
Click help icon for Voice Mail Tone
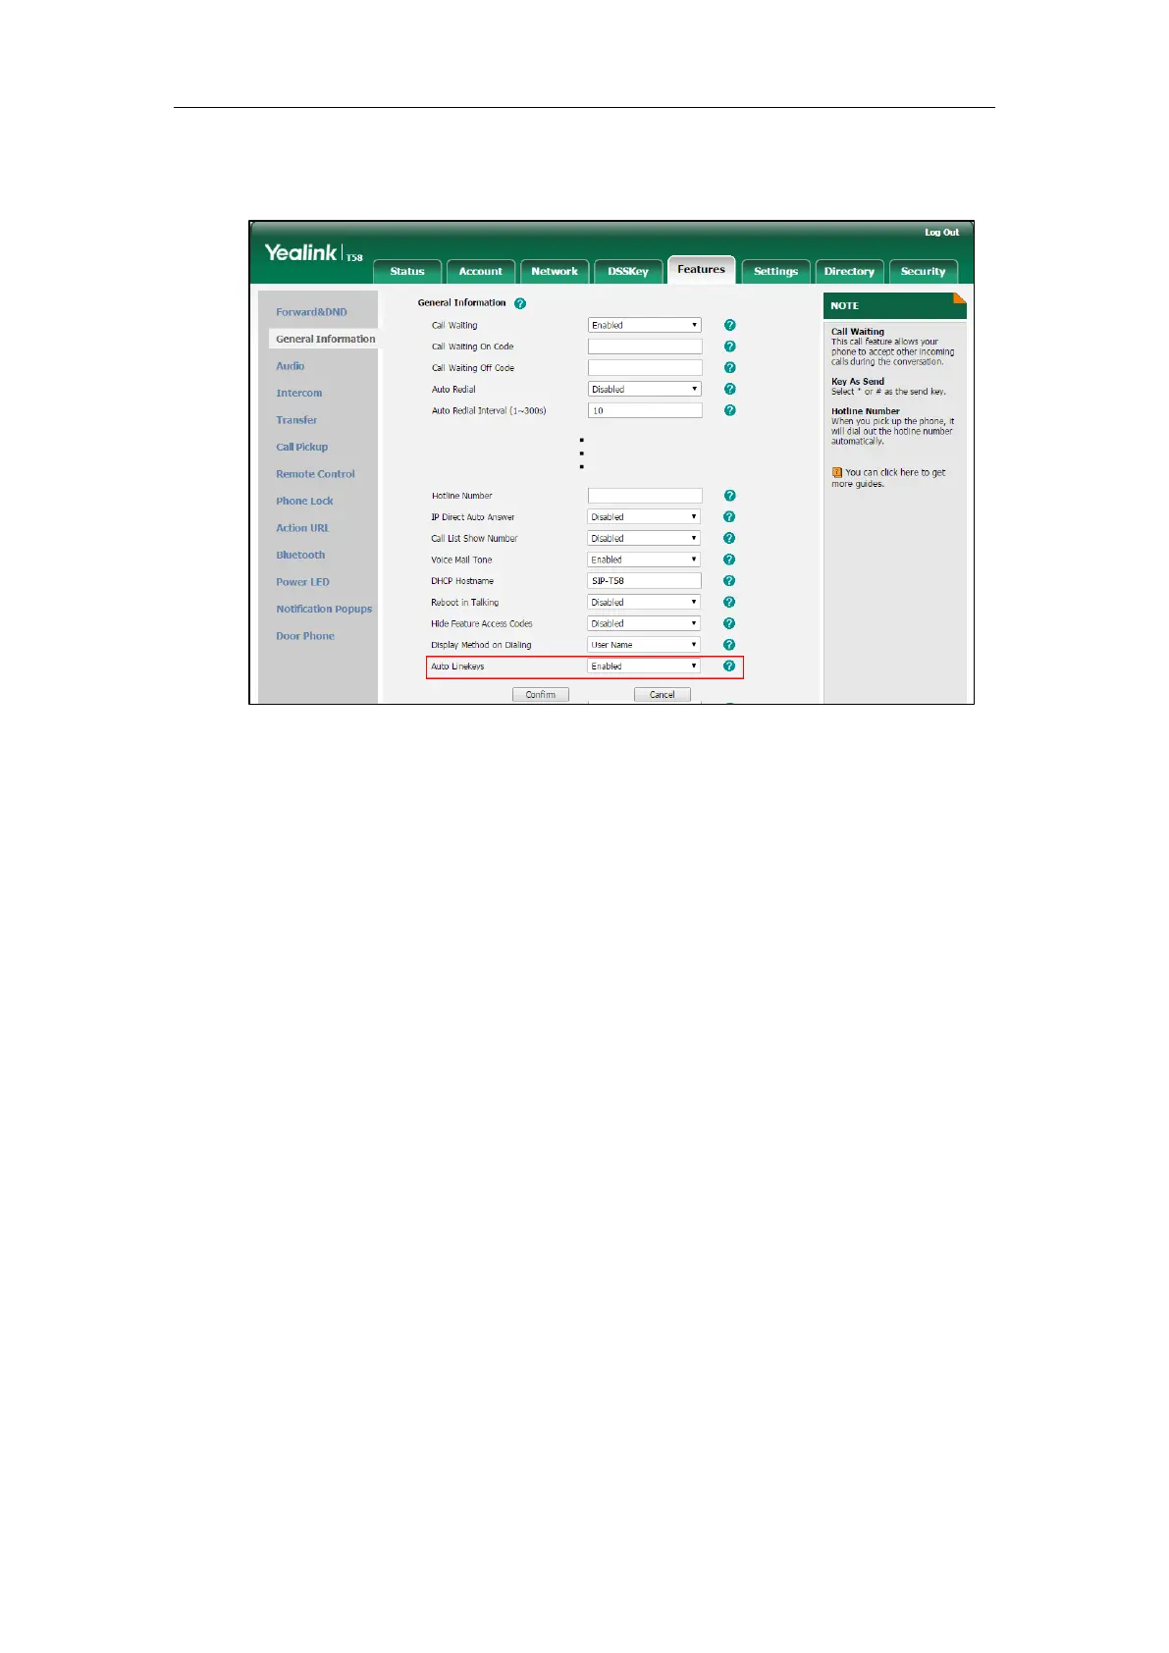729,560
